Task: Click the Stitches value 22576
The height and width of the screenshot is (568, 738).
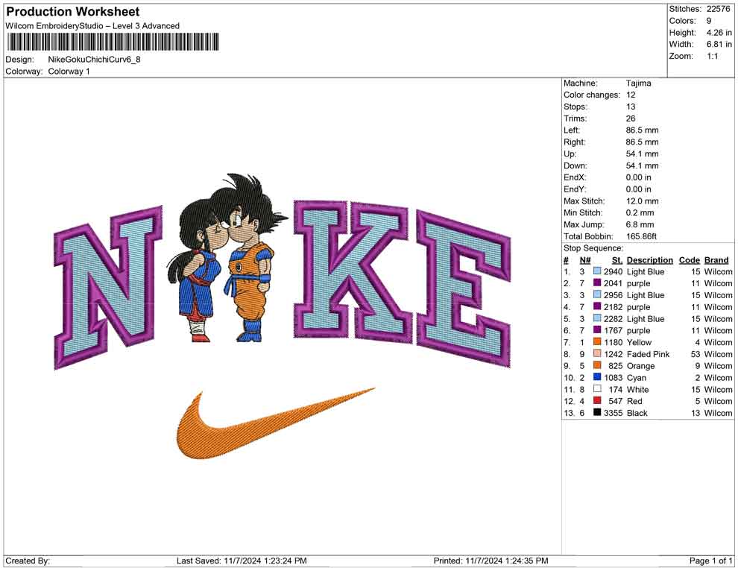Action: [718, 9]
